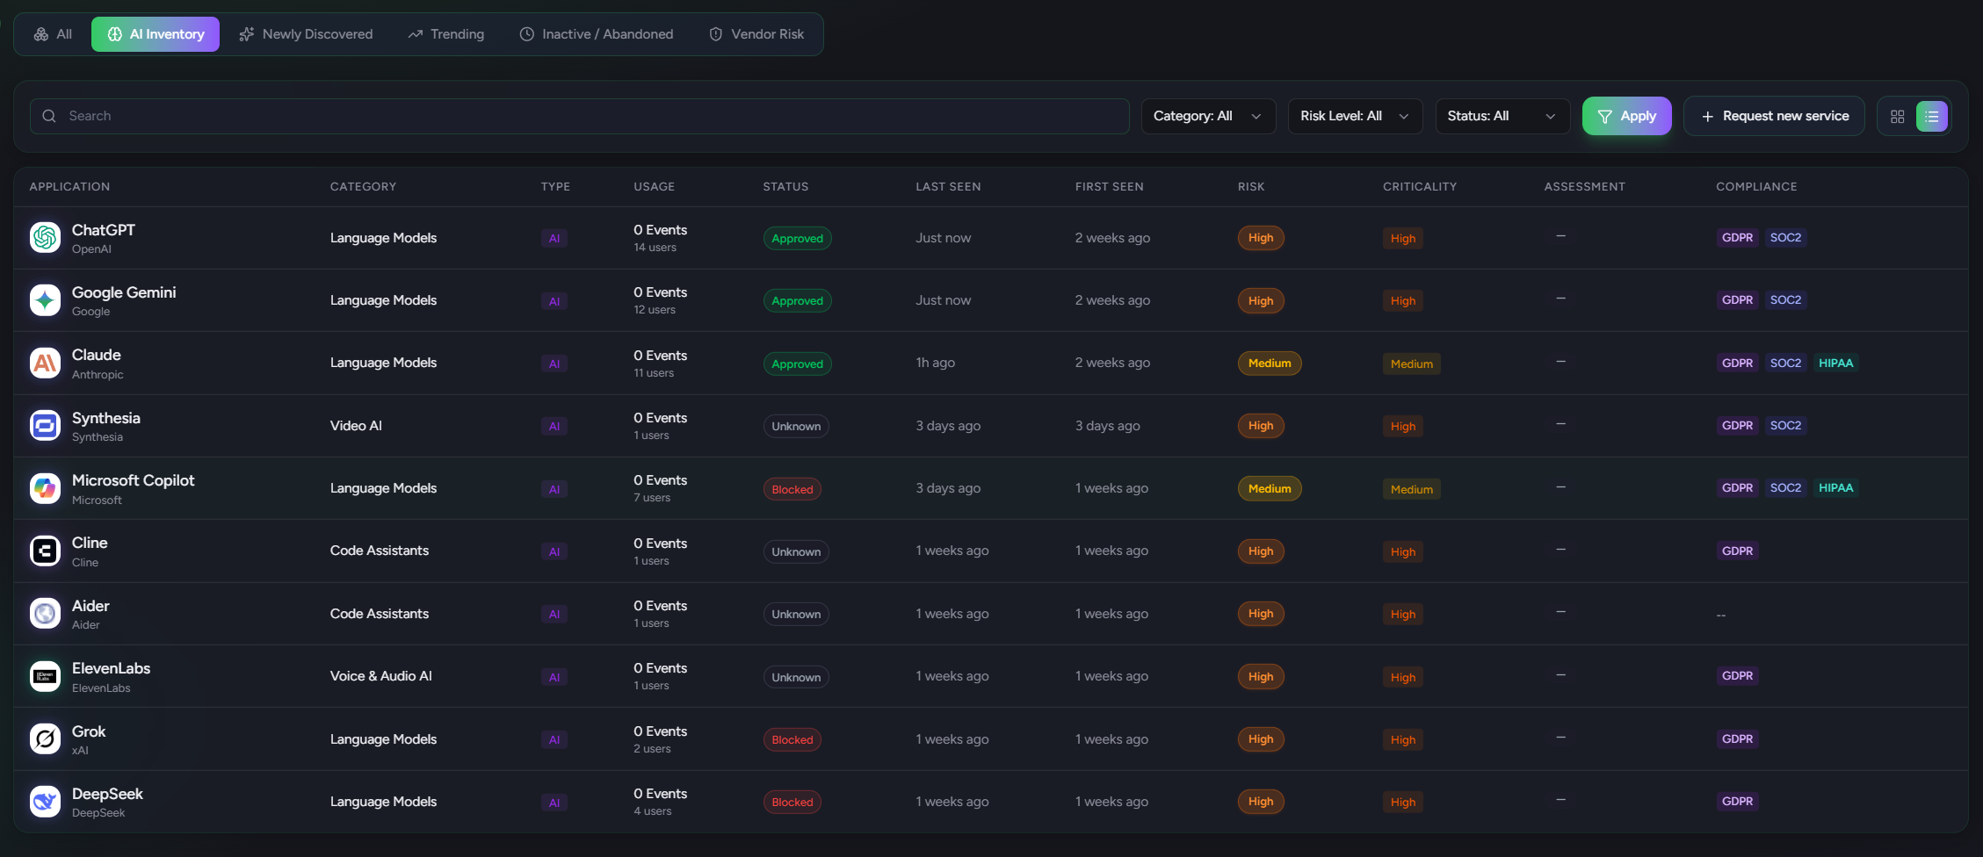
Task: Open the Inactive / Abandoned tab
Action: point(596,34)
